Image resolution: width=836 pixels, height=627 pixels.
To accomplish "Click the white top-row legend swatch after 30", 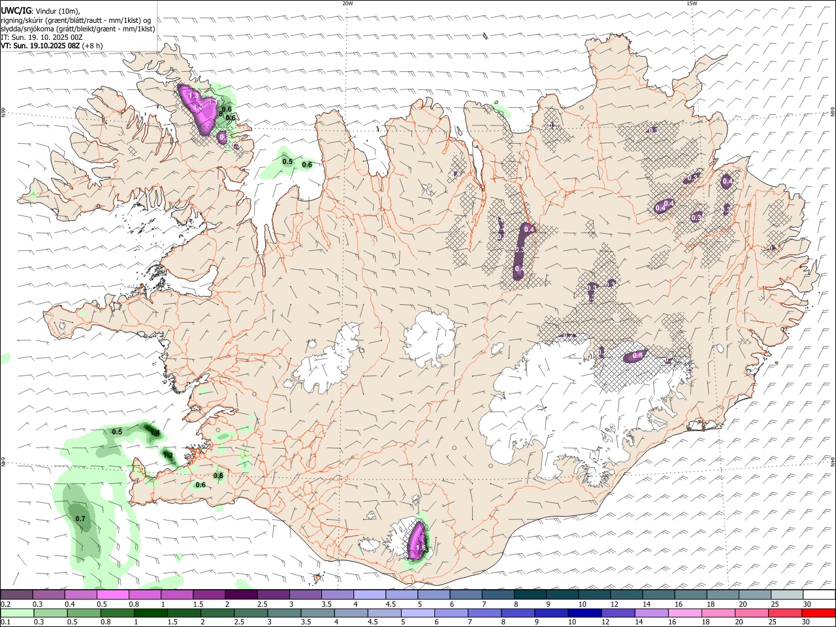I will pyautogui.click(x=819, y=595).
